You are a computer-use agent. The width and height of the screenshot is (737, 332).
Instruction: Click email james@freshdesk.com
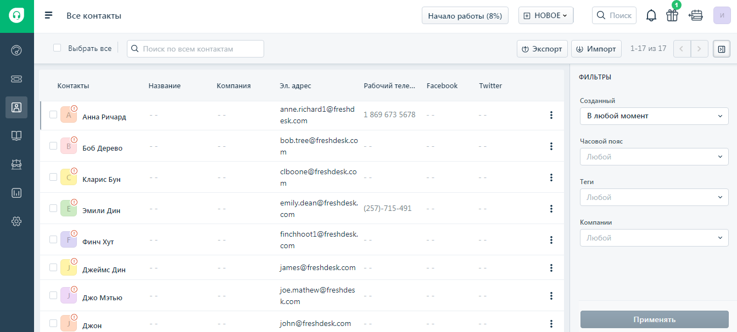(x=318, y=267)
